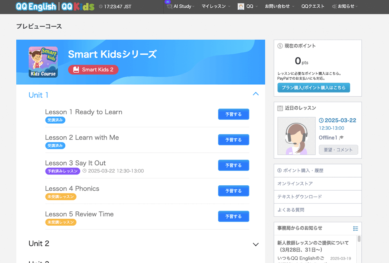Click 予習する for Lesson 4 Phonics

coord(233,191)
